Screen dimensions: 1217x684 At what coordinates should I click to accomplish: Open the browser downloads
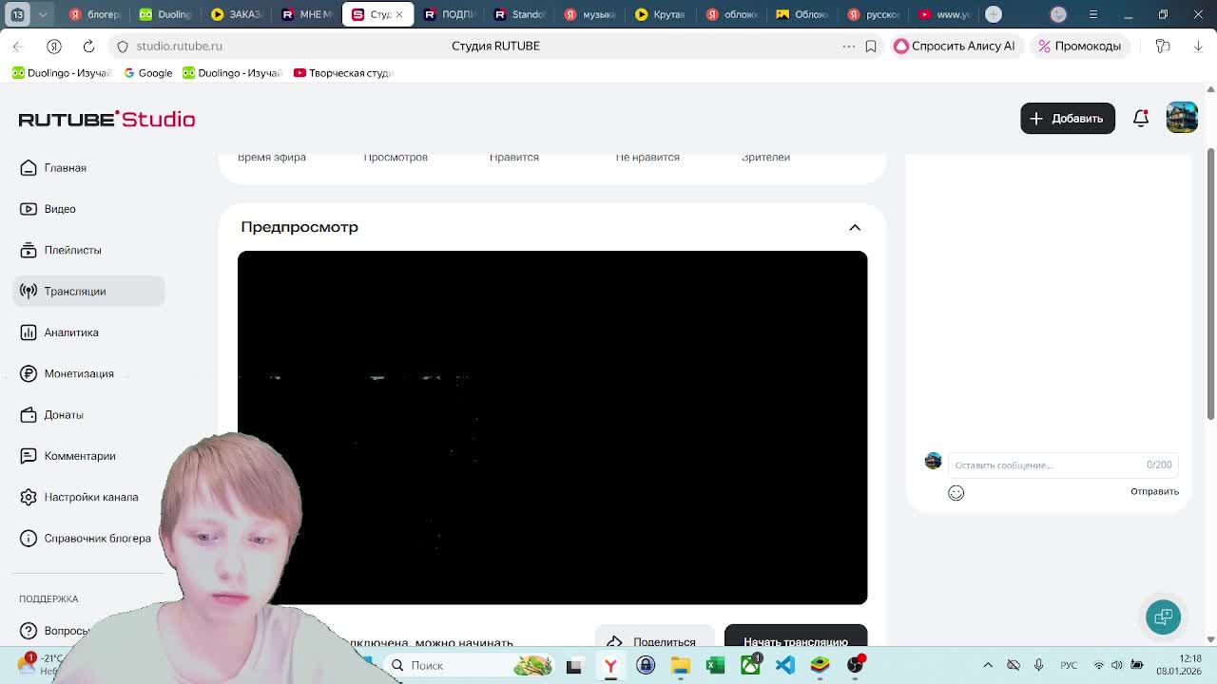point(1198,46)
